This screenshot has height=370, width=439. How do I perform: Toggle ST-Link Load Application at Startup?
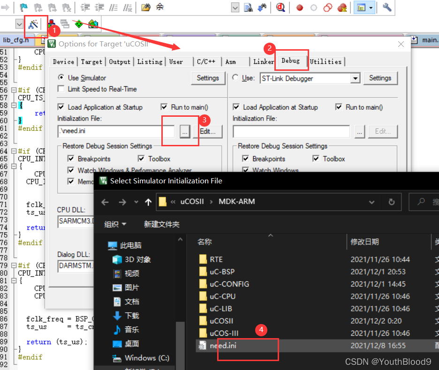point(236,107)
